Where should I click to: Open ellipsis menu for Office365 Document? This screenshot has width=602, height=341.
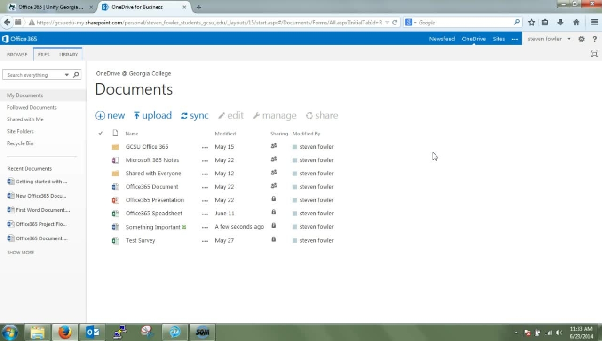point(205,187)
